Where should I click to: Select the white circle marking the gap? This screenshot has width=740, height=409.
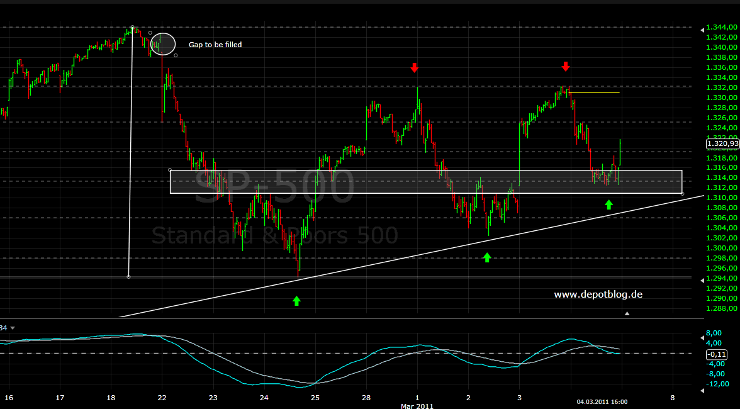[162, 43]
